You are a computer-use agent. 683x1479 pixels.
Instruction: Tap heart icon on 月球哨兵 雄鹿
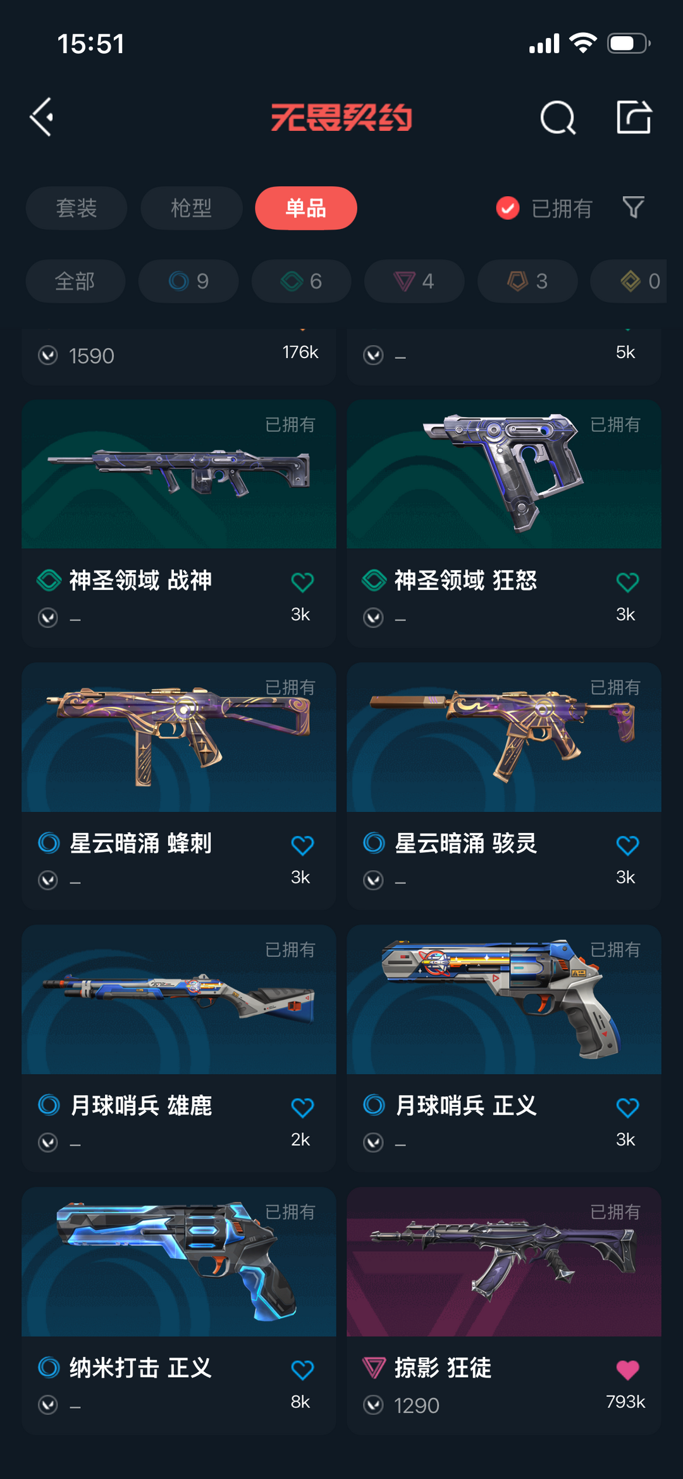click(x=302, y=1107)
